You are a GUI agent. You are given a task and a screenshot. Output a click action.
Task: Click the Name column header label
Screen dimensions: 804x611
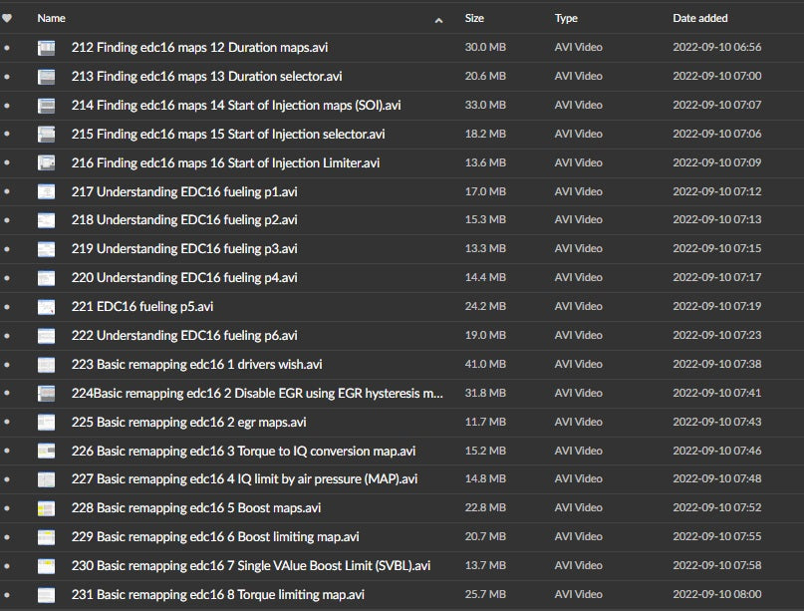pyautogui.click(x=51, y=18)
